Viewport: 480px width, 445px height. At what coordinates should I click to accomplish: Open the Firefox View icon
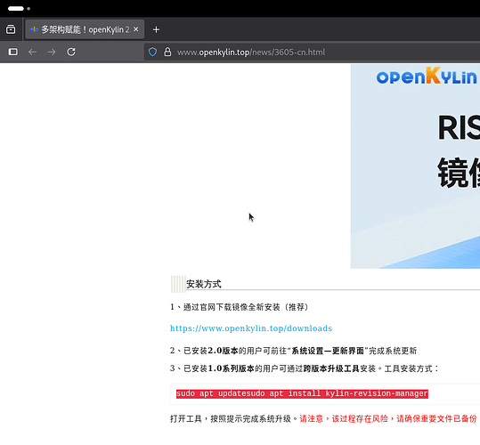(x=11, y=29)
